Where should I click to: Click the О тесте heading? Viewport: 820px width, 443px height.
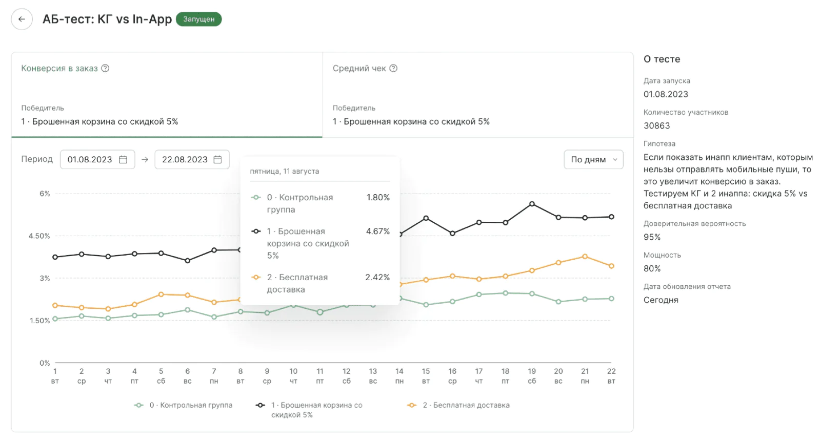tap(662, 59)
